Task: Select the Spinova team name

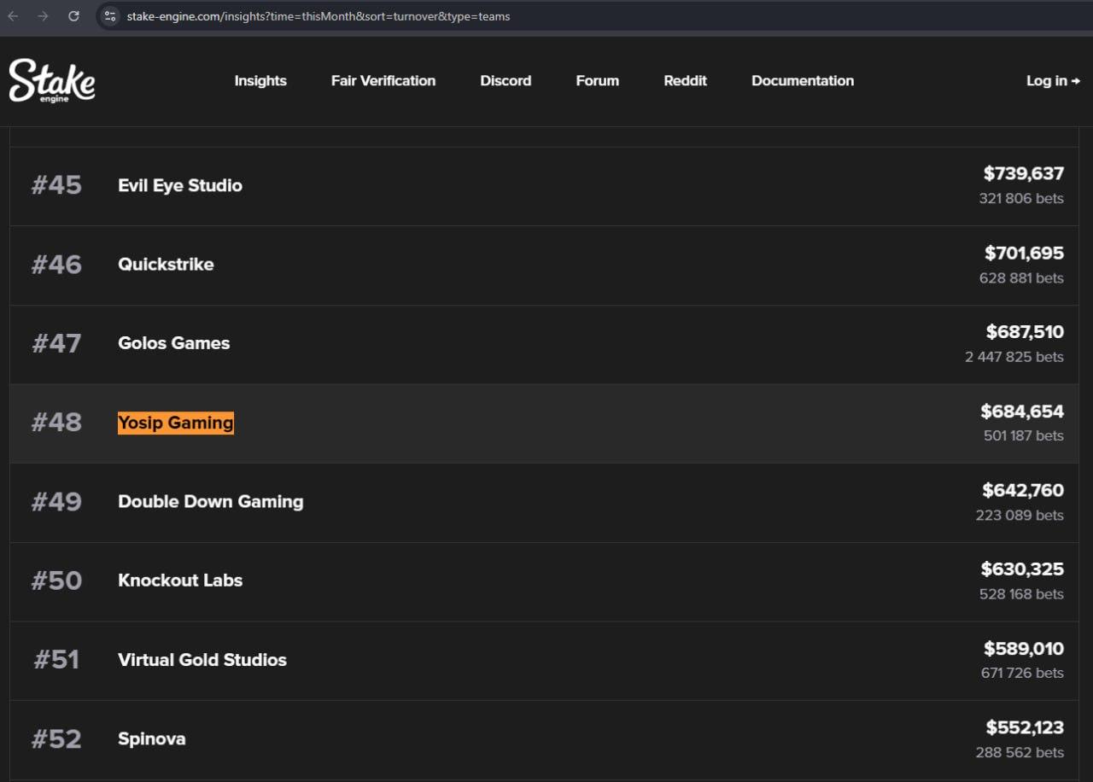Action: tap(152, 739)
